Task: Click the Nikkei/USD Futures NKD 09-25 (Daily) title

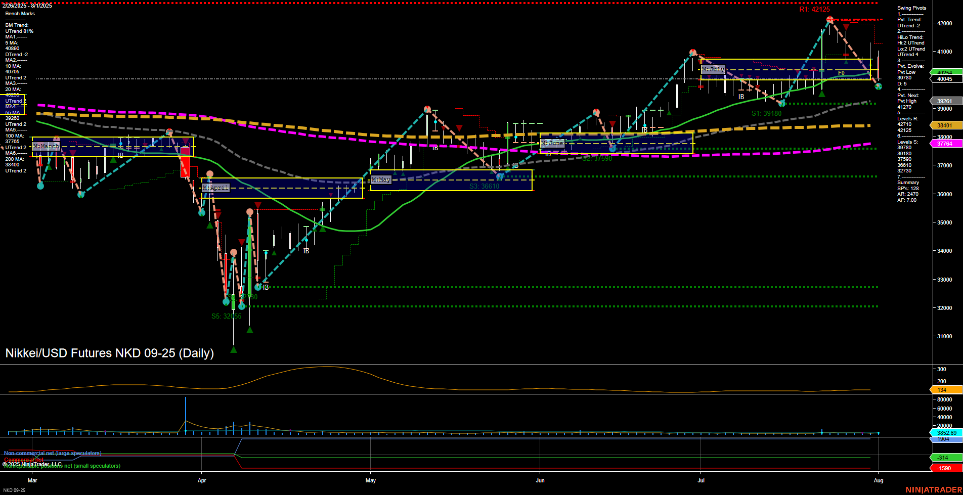Action: click(x=109, y=353)
